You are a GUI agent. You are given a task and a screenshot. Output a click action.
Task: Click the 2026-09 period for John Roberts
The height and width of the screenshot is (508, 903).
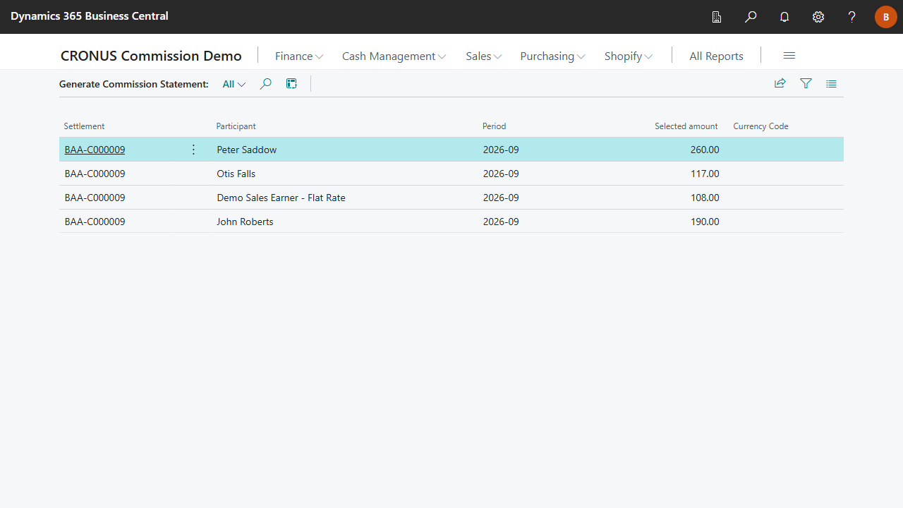[x=501, y=222]
